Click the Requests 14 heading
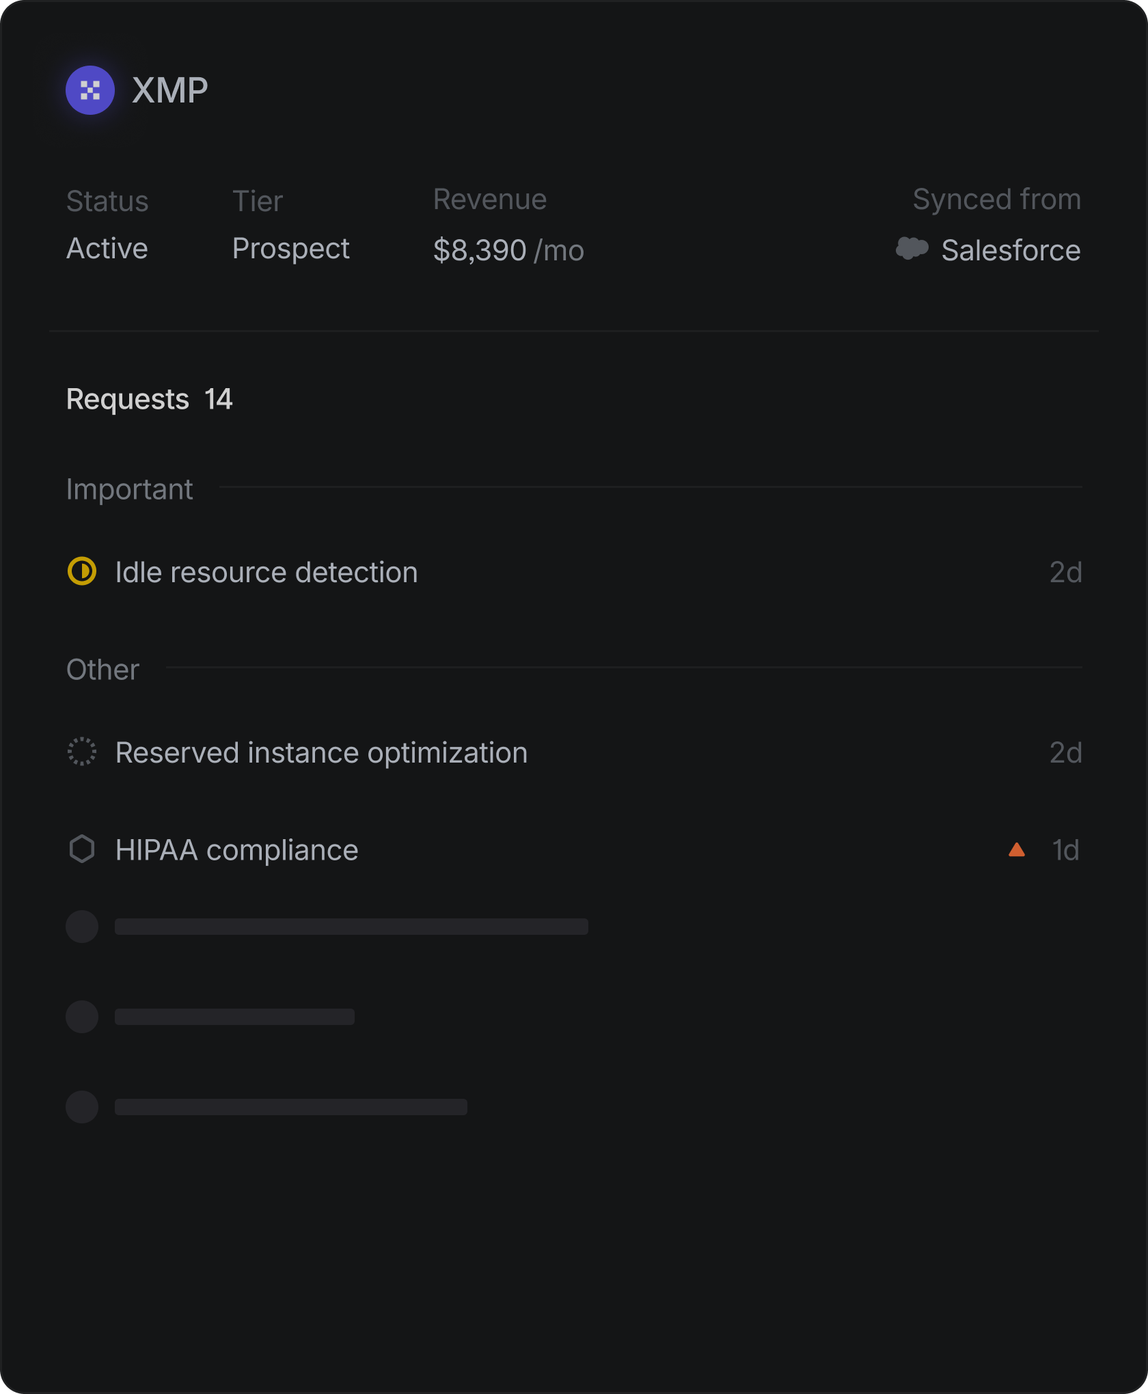The height and width of the screenshot is (1394, 1148). (x=149, y=399)
